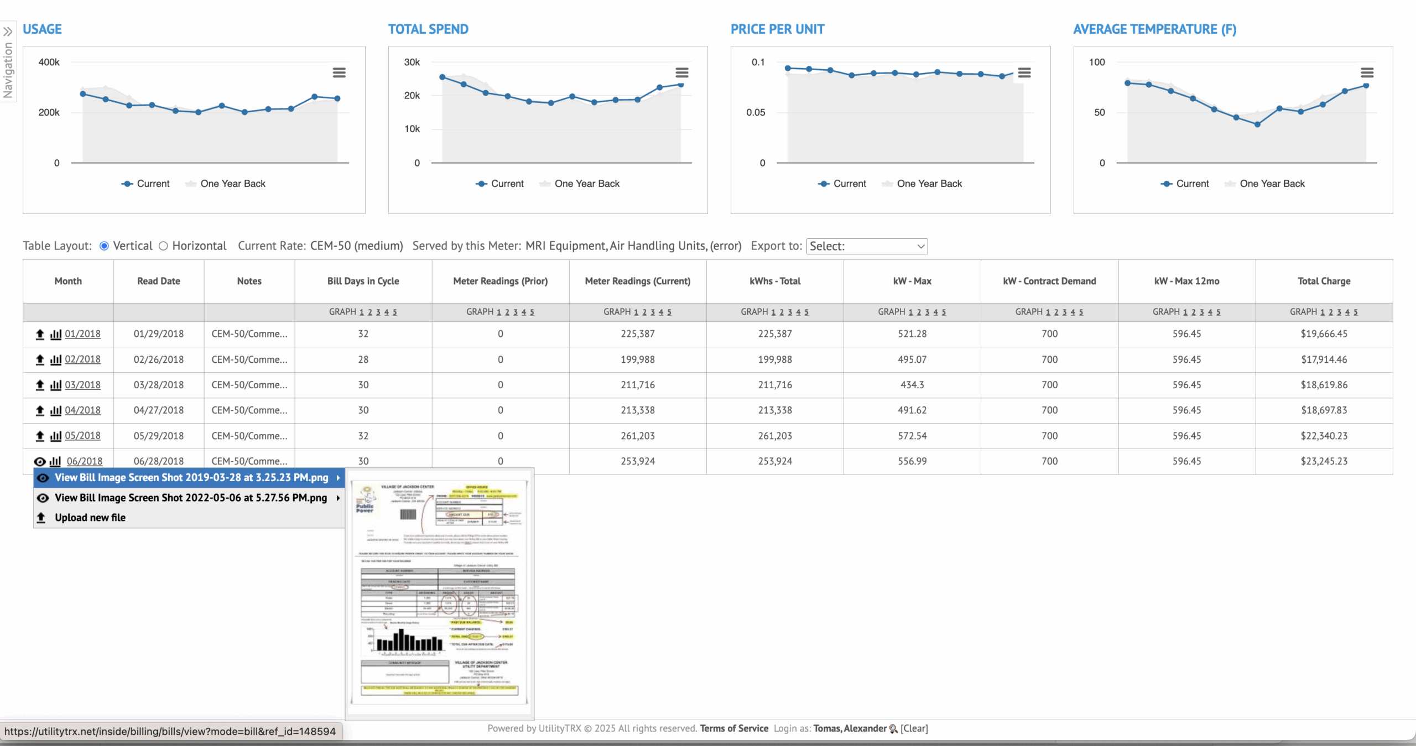The height and width of the screenshot is (746, 1416).
Task: Click GRAPH 5 under Total Charge
Action: pos(1356,312)
